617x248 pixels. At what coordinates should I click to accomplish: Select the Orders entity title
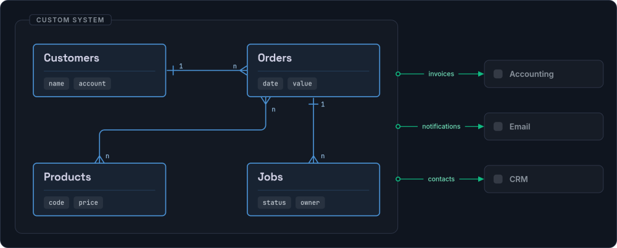coord(275,58)
